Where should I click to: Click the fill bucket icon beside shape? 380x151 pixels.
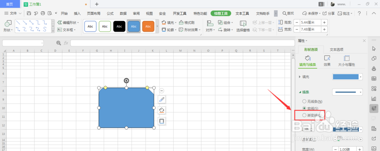point(161,110)
